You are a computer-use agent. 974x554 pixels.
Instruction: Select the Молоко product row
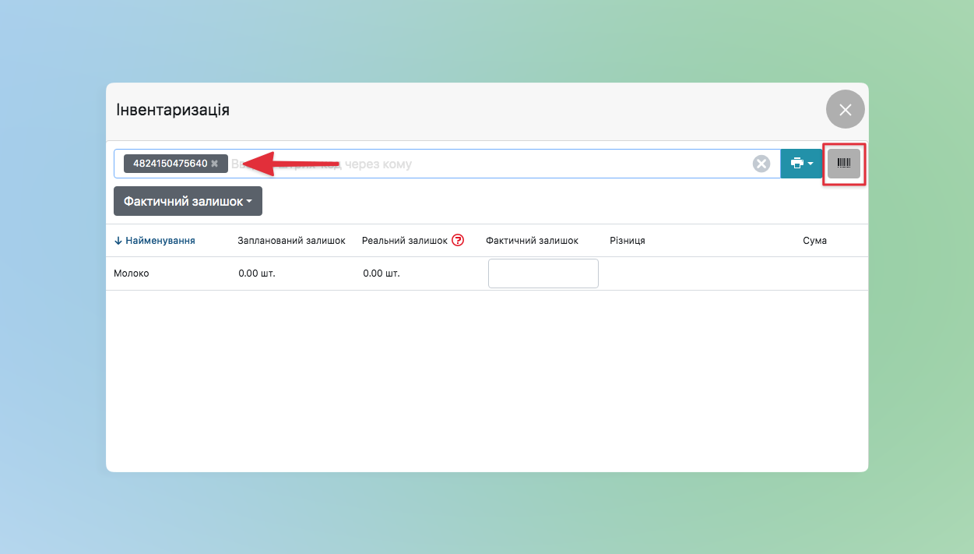131,274
